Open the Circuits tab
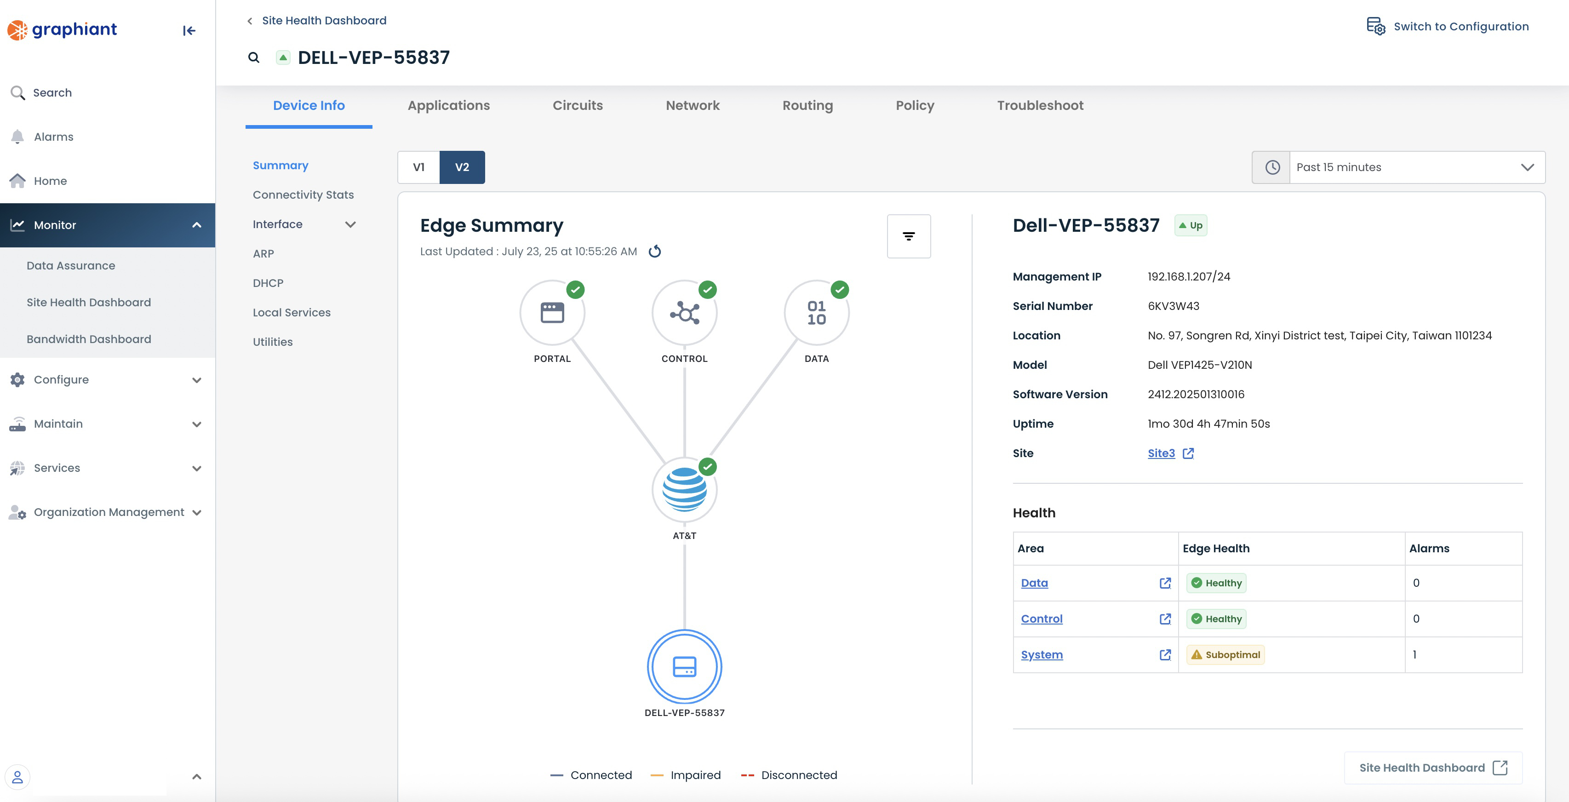Image resolution: width=1569 pixels, height=802 pixels. pos(578,105)
